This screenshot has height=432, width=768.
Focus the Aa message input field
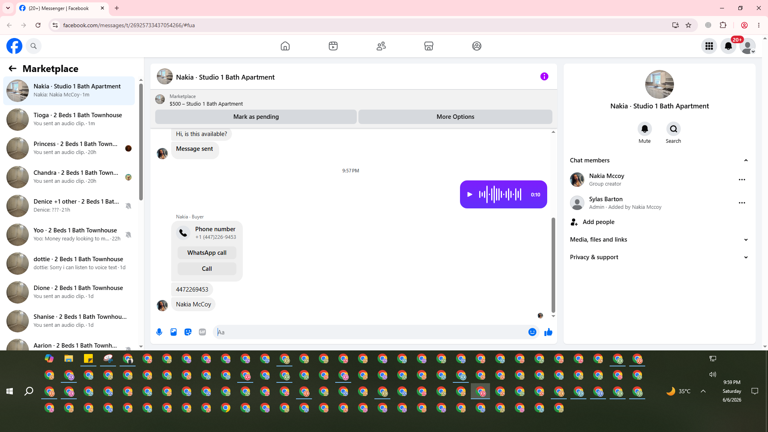tap(370, 332)
